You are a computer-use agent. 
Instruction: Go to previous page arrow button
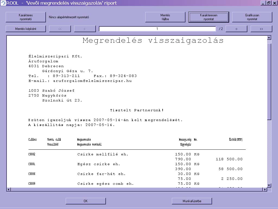coord(85,29)
